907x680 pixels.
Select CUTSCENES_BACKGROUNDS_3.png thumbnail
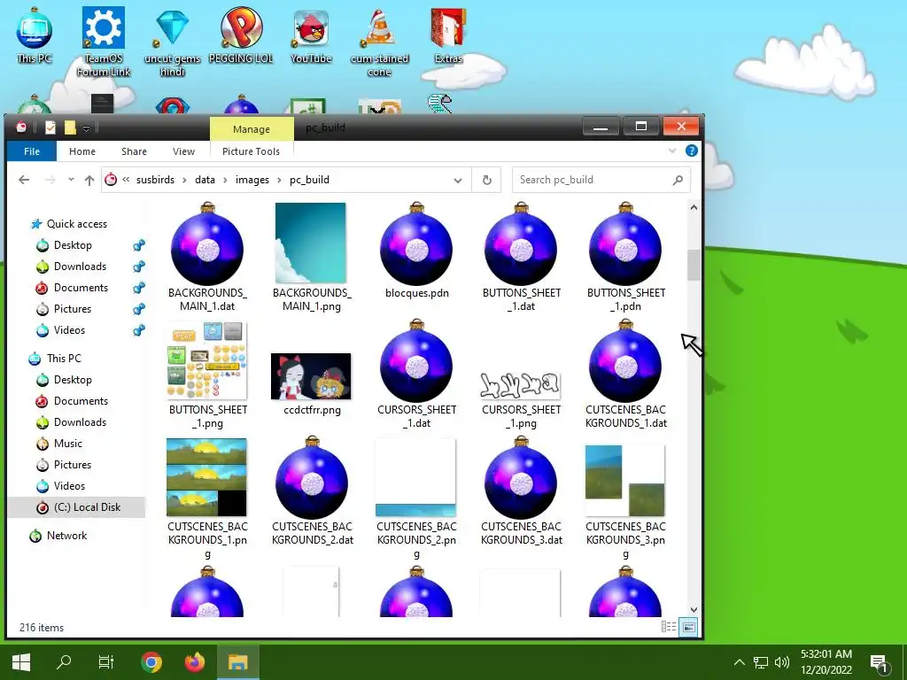point(624,480)
